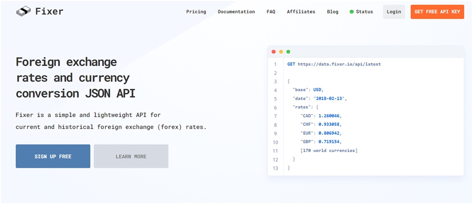Viewport: 473px width, 204px height.
Task: Click the green dot in code window header
Action: coord(288,52)
